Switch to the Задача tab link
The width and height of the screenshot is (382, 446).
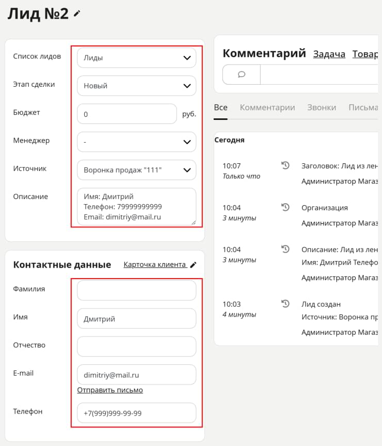(x=329, y=54)
